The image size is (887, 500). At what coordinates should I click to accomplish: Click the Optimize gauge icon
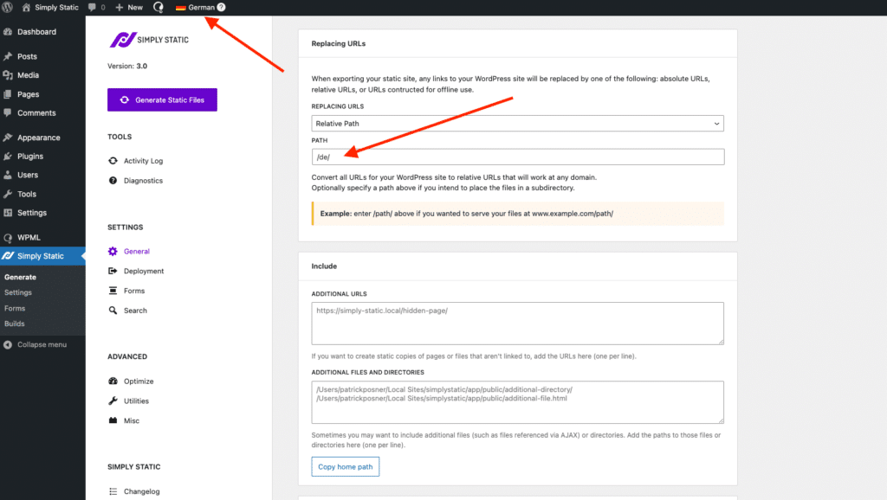(x=113, y=381)
